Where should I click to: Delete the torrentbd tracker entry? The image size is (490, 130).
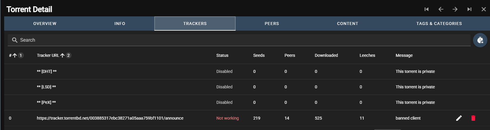coord(473,118)
